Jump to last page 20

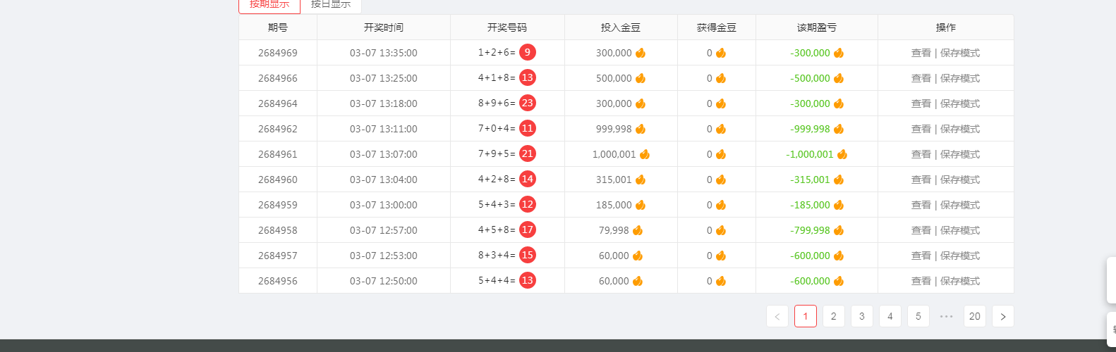[x=974, y=317]
